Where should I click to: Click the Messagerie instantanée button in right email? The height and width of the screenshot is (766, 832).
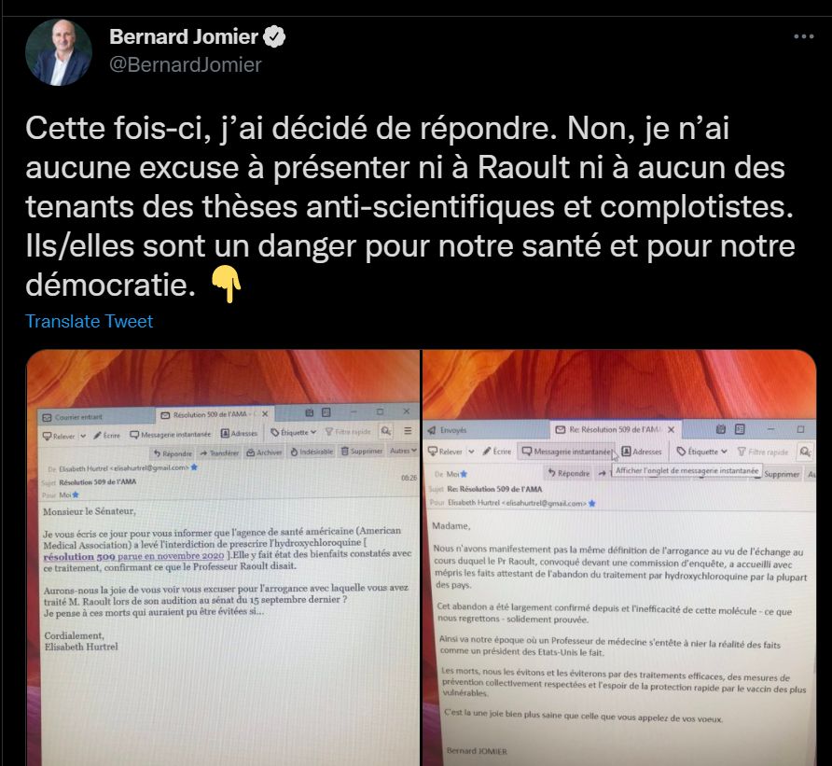(x=566, y=452)
